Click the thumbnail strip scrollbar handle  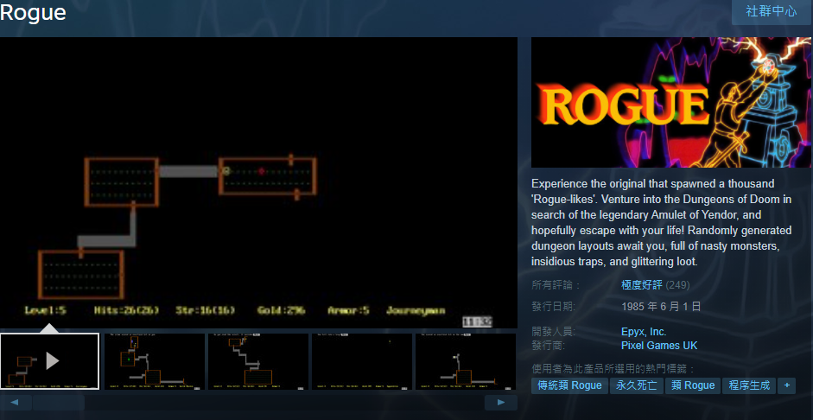(58, 403)
